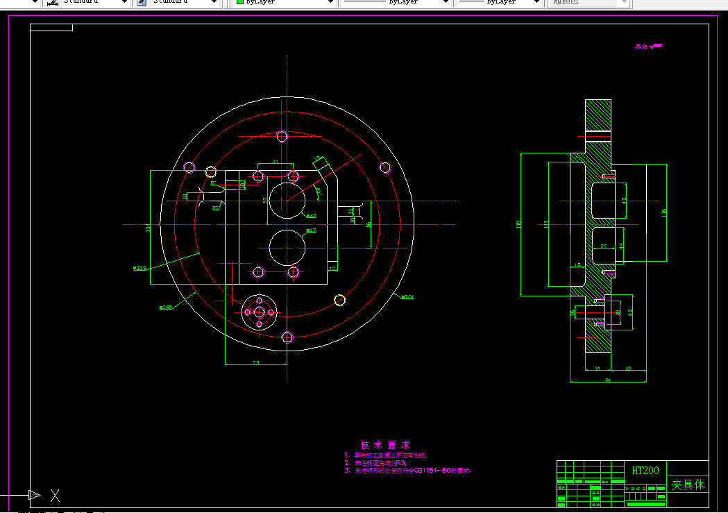Select the 31 dimension in the section view
This screenshot has width=728, height=513.
point(598,369)
